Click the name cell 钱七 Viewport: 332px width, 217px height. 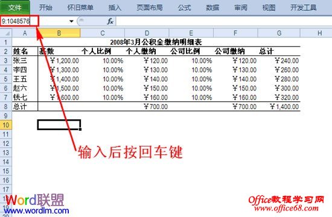[25, 97]
